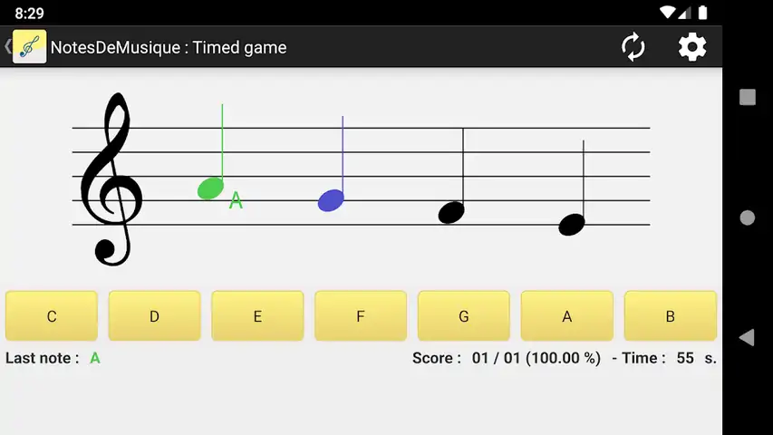Hit the B note button
Image resolution: width=773 pixels, height=435 pixels.
pyautogui.click(x=670, y=316)
